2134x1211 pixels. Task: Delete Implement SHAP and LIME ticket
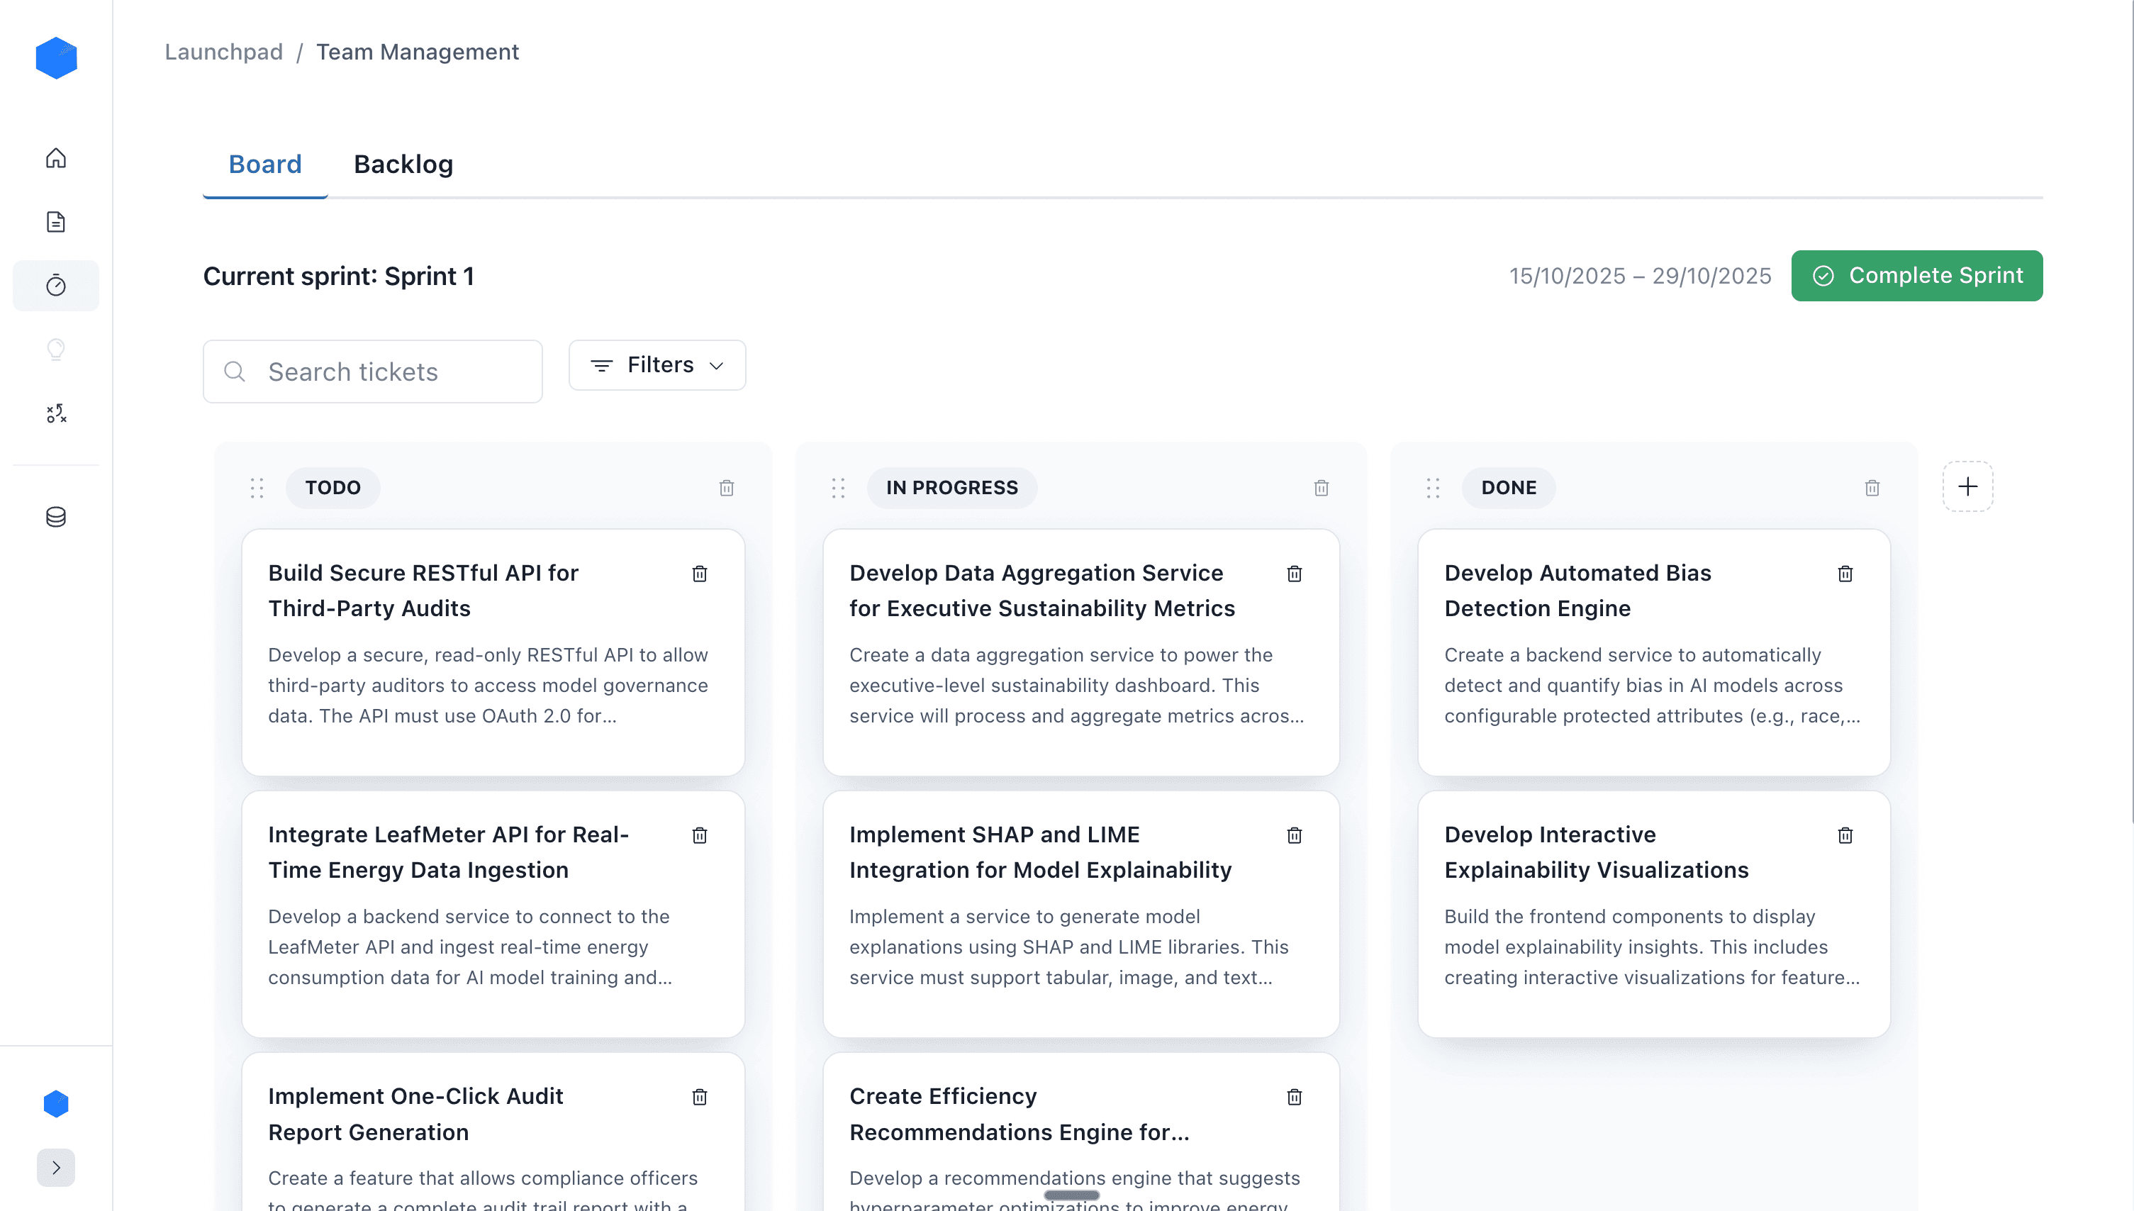click(x=1294, y=835)
